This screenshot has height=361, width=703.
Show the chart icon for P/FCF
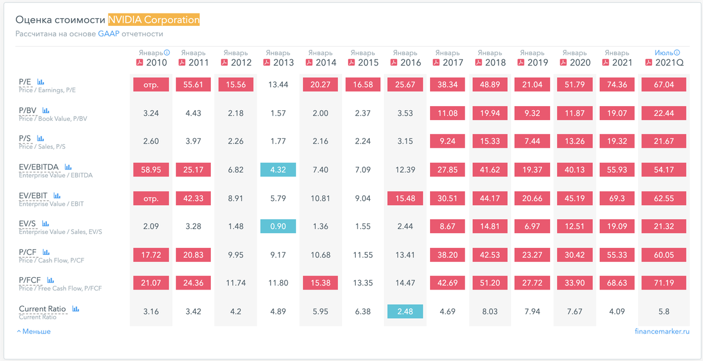(50, 280)
